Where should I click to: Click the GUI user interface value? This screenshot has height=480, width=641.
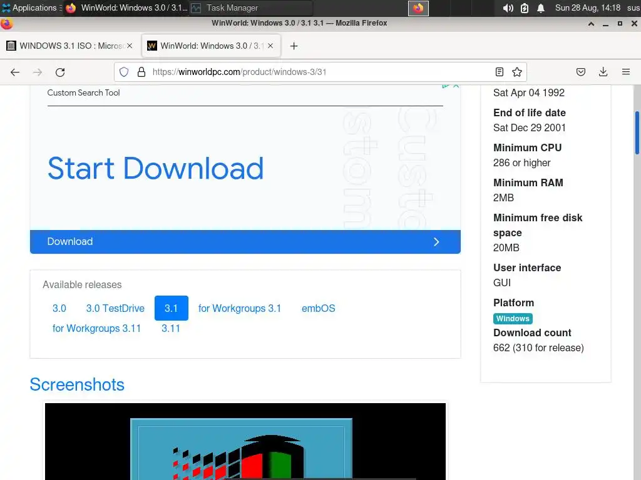point(502,282)
